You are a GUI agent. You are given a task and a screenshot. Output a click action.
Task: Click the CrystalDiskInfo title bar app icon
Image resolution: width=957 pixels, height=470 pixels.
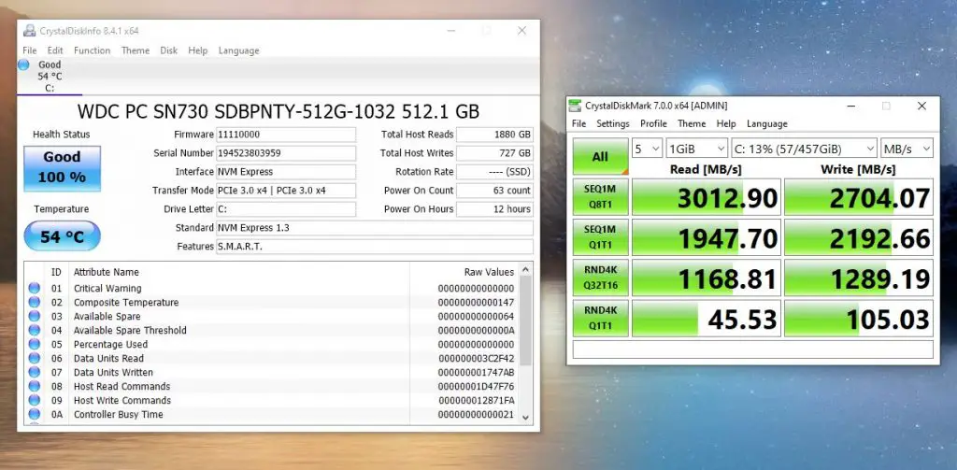click(x=29, y=31)
